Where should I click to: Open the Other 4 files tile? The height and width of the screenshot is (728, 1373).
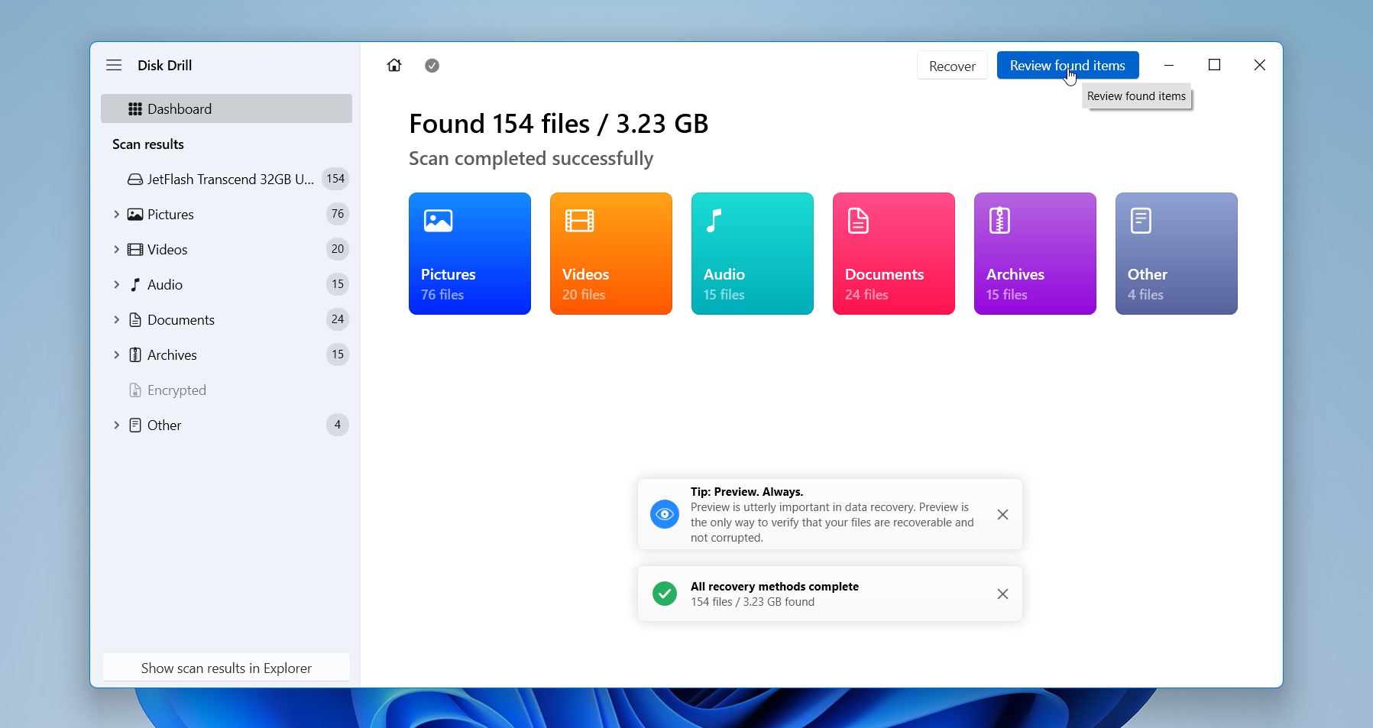coord(1177,254)
